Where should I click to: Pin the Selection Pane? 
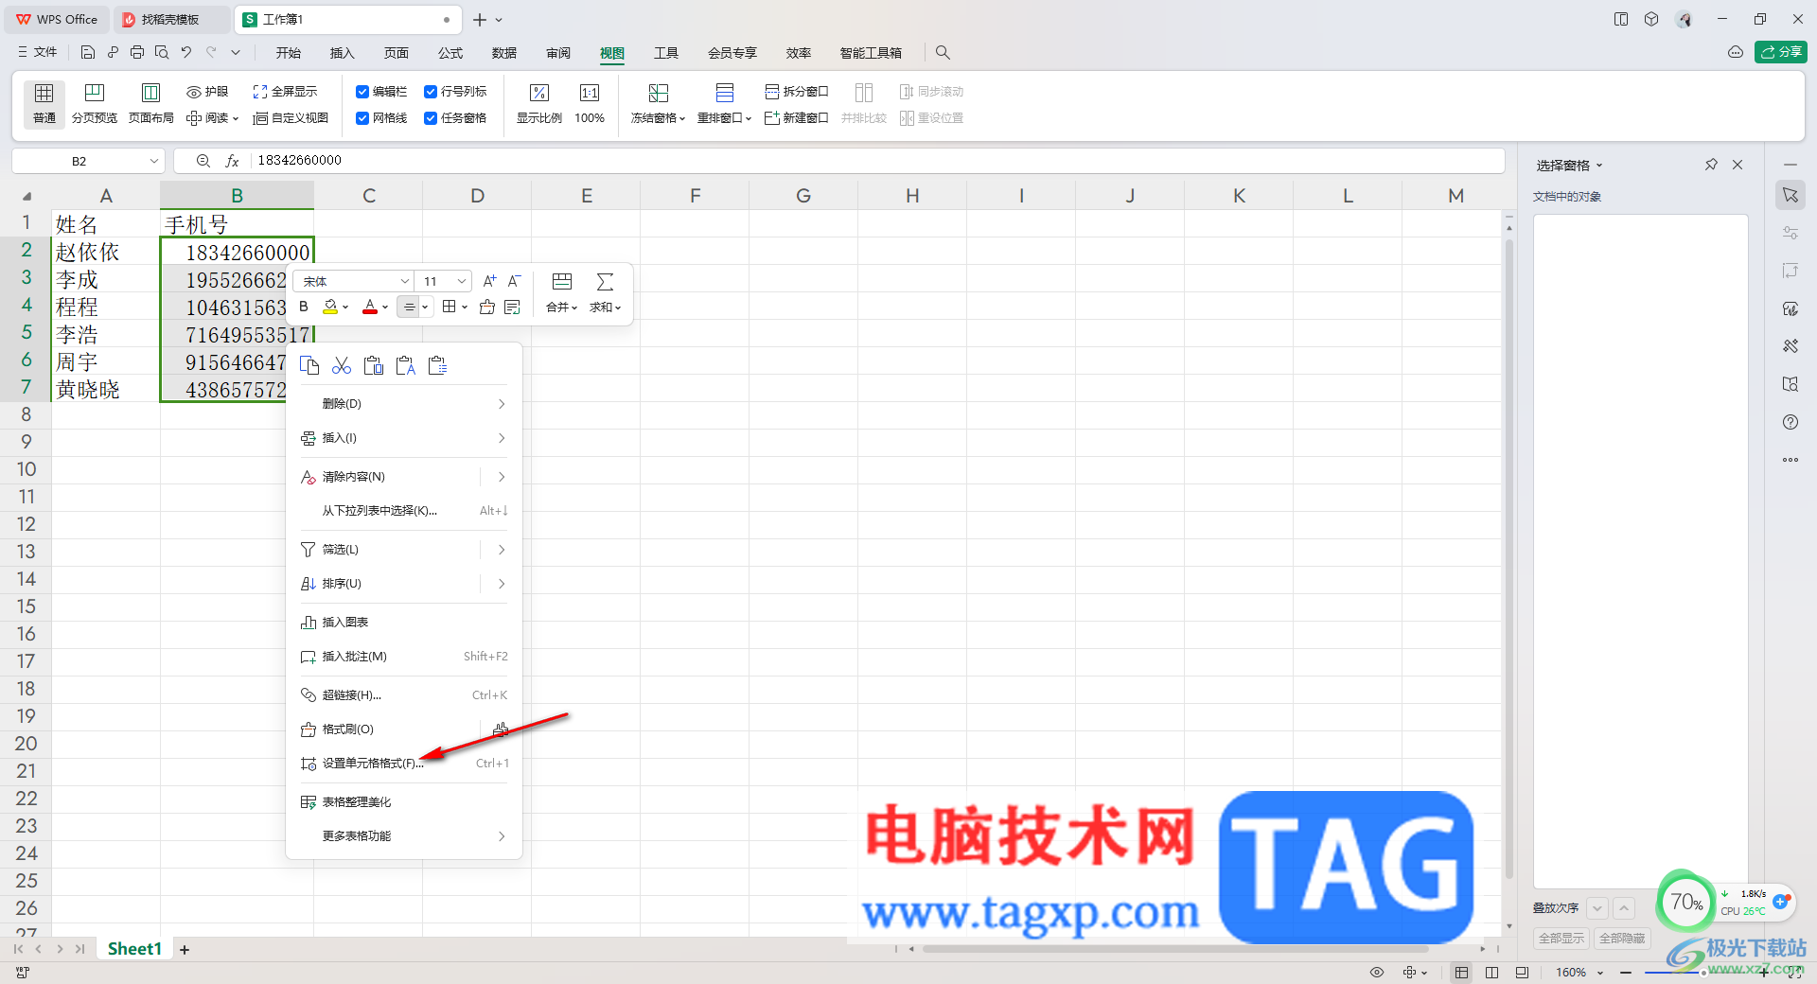tap(1711, 165)
